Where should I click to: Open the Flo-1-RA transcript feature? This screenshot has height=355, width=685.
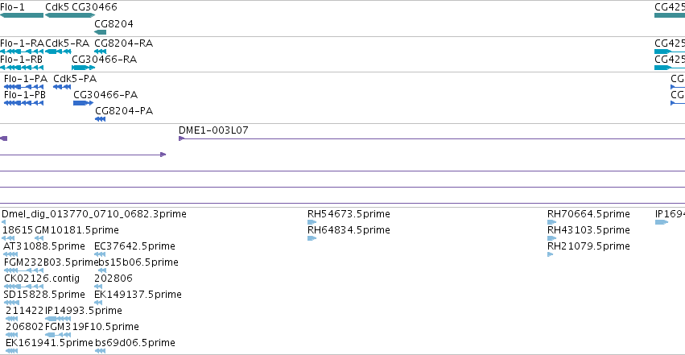(22, 52)
